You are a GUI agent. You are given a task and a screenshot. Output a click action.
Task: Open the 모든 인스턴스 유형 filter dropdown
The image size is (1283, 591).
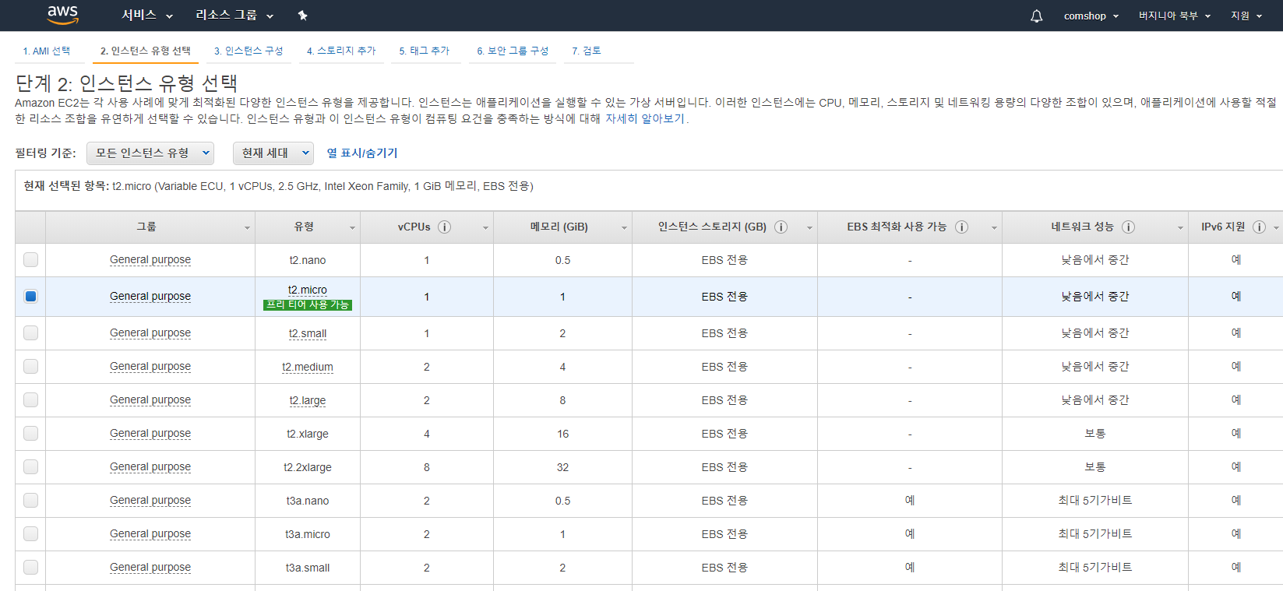tap(150, 153)
